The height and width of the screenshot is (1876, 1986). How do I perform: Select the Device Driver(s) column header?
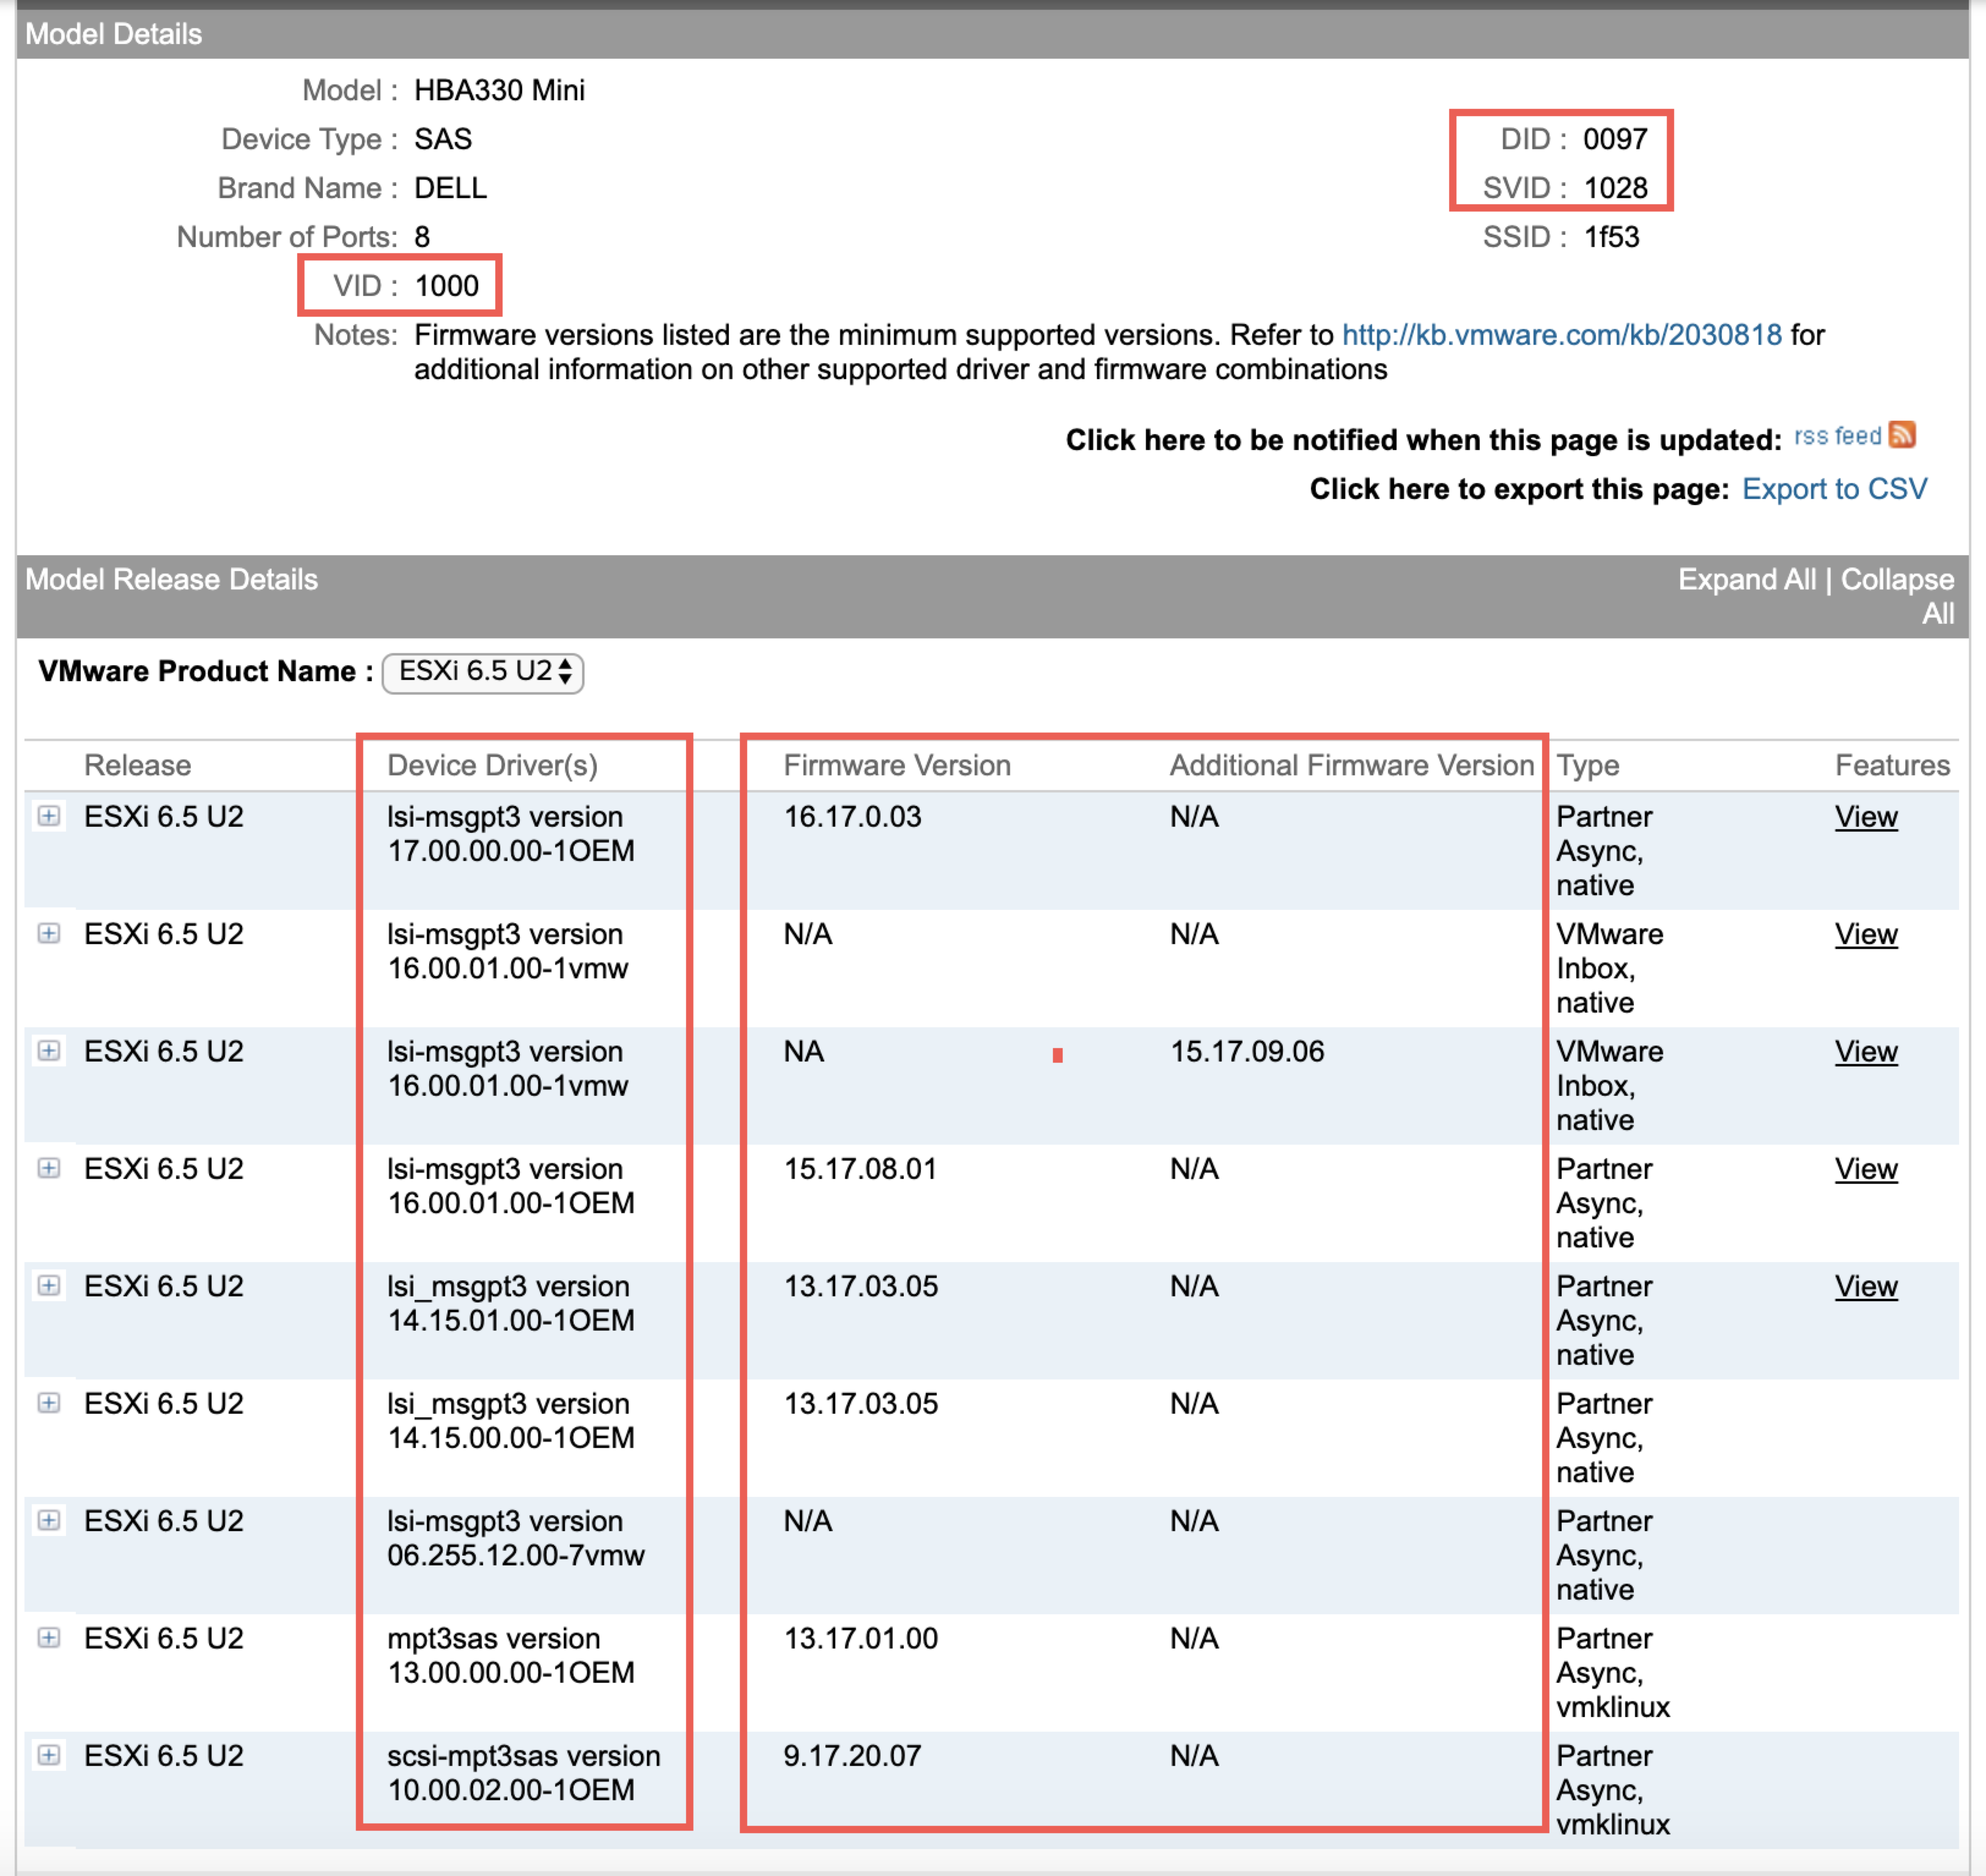pos(492,765)
